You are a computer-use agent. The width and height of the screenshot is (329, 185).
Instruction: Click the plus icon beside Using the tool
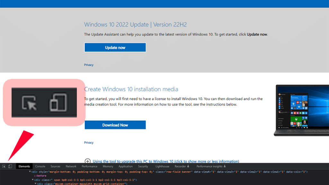[87, 161]
